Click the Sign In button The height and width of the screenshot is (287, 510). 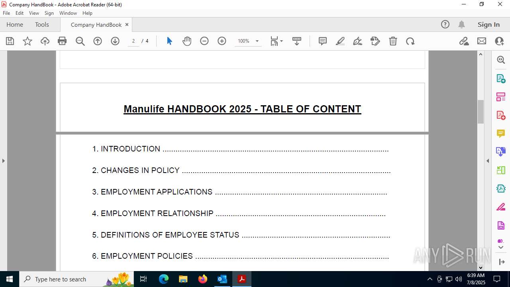(x=488, y=24)
